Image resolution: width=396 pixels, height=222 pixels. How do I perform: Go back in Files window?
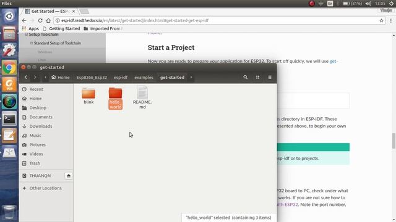pyautogui.click(x=26, y=77)
